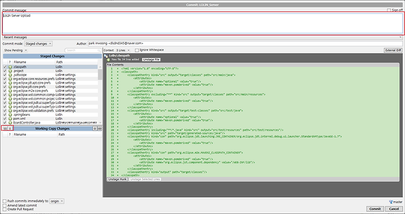This screenshot has height=214, width=405.
Task: Click the added-file icon beside .jsdtscope
Action: pos(10,75)
